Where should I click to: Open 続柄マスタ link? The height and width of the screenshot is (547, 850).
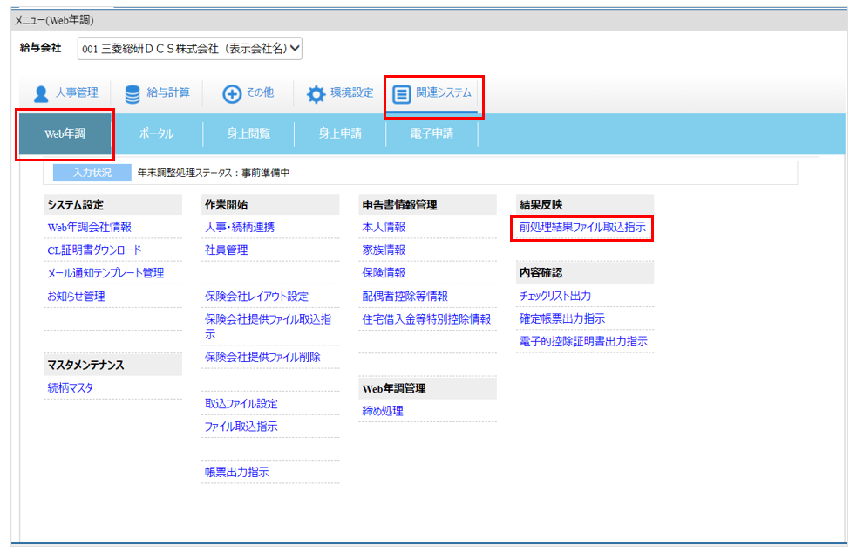70,388
